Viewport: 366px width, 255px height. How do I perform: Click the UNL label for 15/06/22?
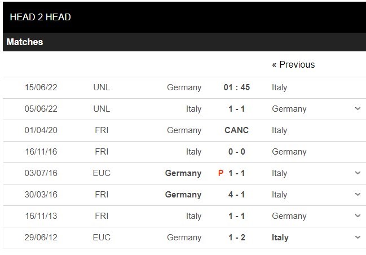102,87
